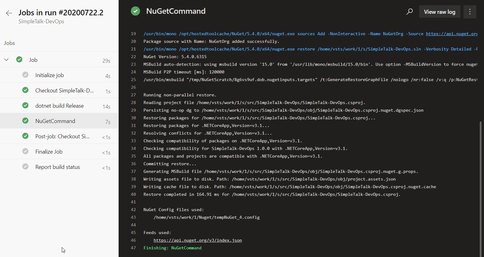Open the api.nuget.org link on line 19

pyautogui.click(x=452, y=34)
